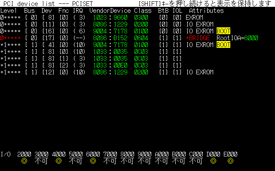Click the Attributes column header

click(x=206, y=11)
